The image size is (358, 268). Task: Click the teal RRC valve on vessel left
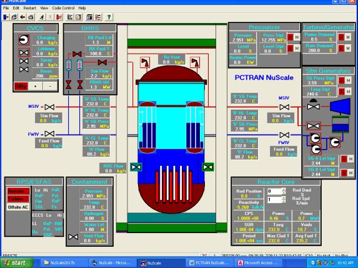136,167
